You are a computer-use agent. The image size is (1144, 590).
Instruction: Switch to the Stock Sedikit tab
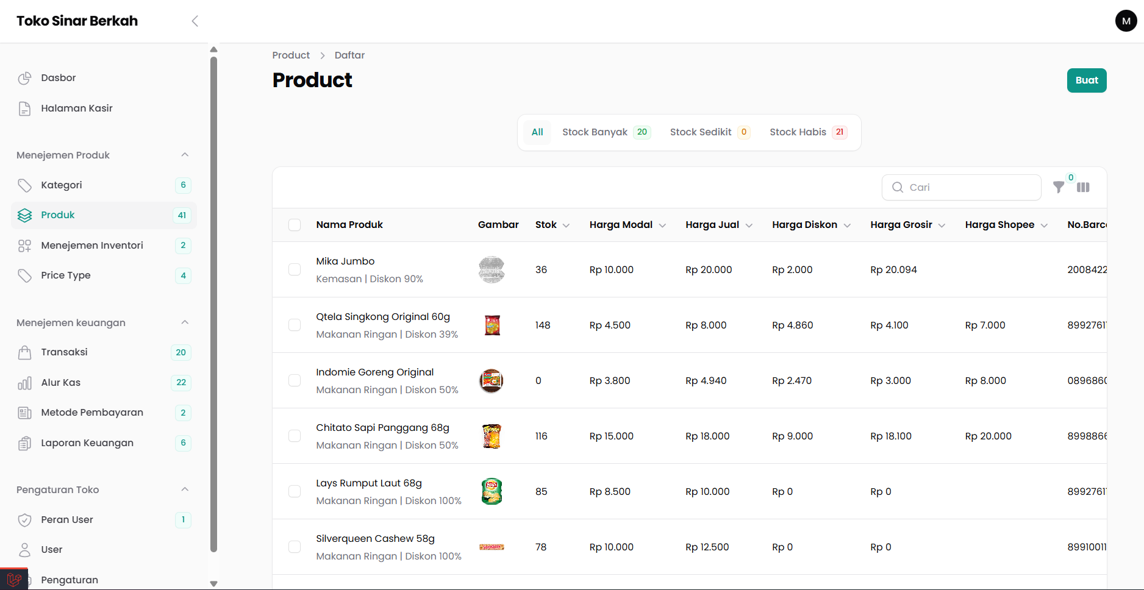point(710,132)
